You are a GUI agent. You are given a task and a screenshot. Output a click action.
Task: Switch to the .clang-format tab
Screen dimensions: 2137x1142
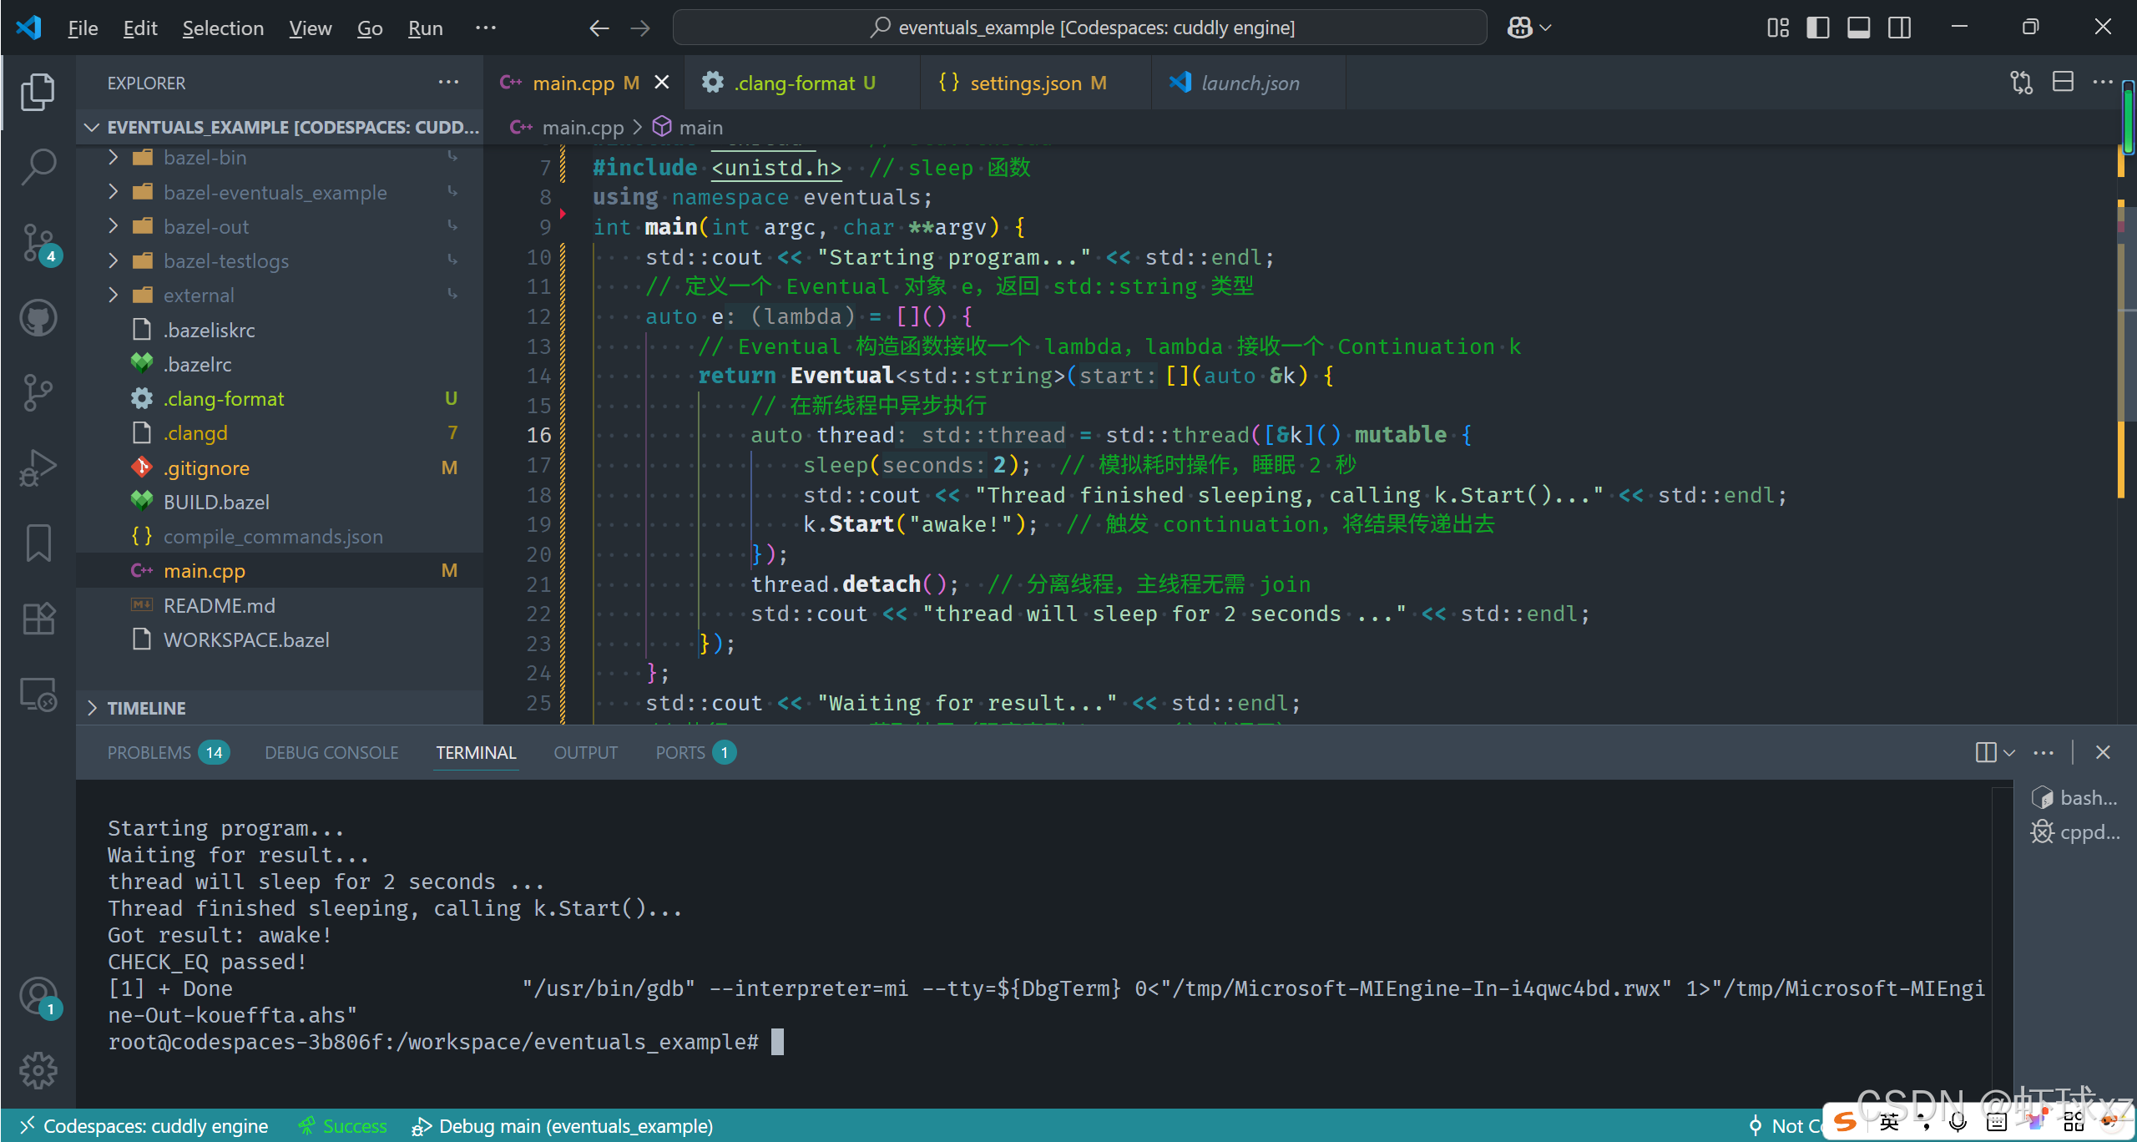point(801,83)
